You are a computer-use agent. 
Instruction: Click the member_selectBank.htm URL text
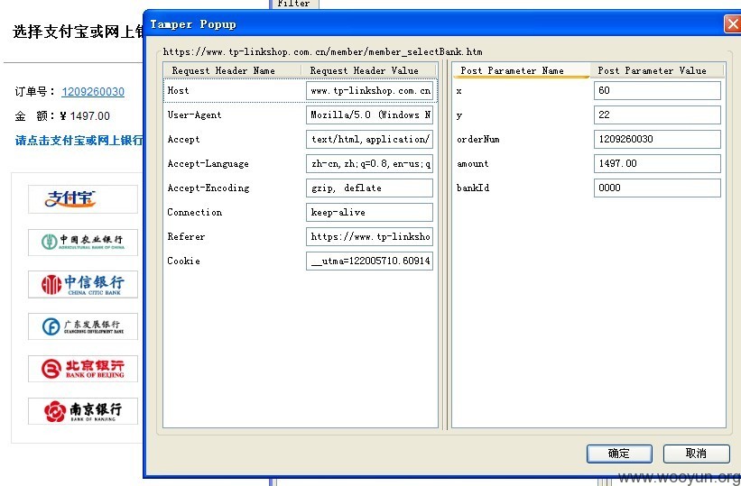pos(323,52)
